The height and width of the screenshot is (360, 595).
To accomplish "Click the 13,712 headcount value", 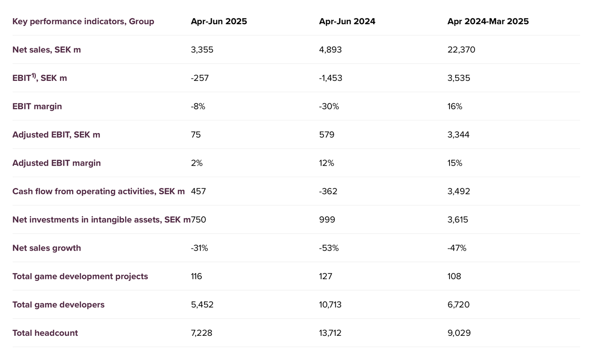I will tap(331, 333).
